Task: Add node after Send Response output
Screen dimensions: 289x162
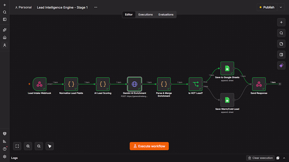Action: coord(280,84)
